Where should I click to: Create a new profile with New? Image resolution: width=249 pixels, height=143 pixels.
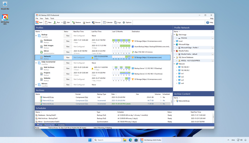48,23
